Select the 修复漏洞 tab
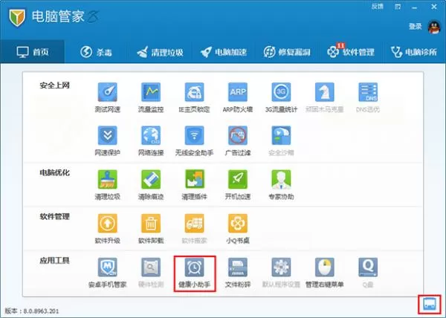This screenshot has width=446, height=318. point(287,52)
